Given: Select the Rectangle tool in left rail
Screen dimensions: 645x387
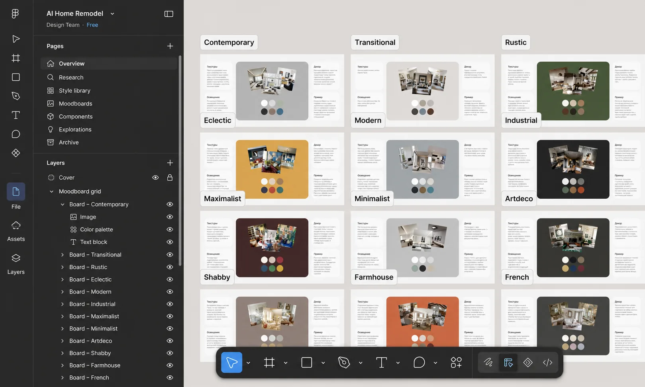Looking at the screenshot, I should pyautogui.click(x=16, y=77).
